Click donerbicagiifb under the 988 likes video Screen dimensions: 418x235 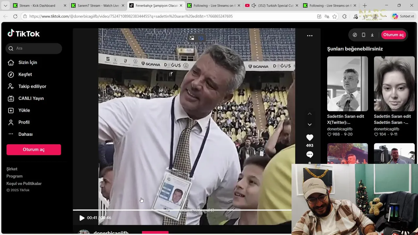340,129
